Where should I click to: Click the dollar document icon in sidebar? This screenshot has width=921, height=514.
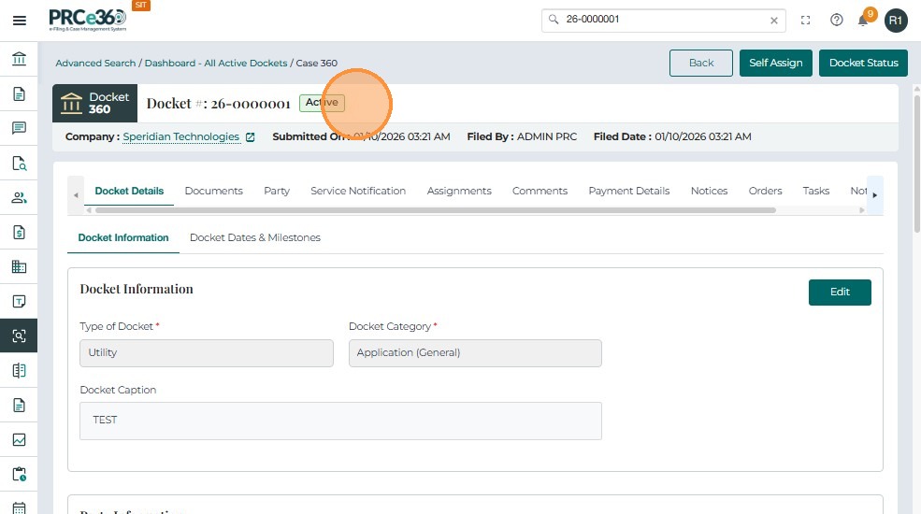19,232
